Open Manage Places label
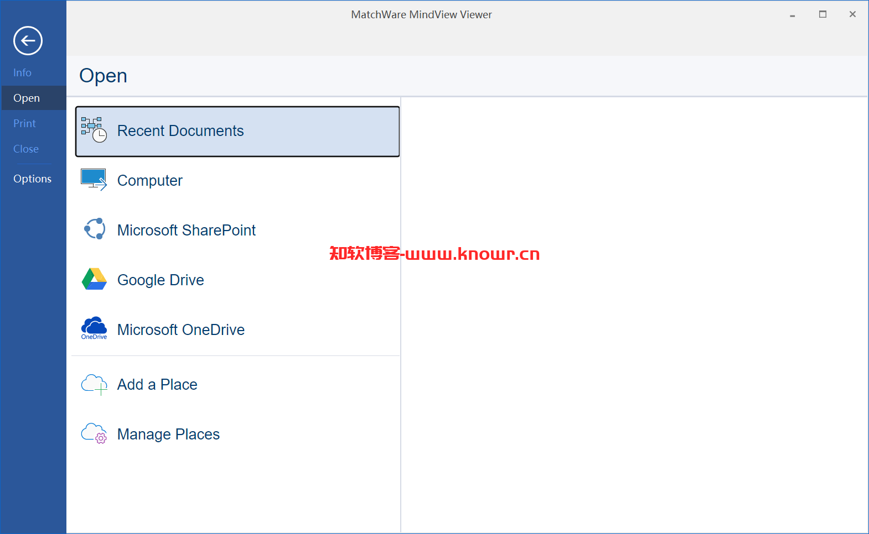Image resolution: width=869 pixels, height=534 pixels. [169, 434]
